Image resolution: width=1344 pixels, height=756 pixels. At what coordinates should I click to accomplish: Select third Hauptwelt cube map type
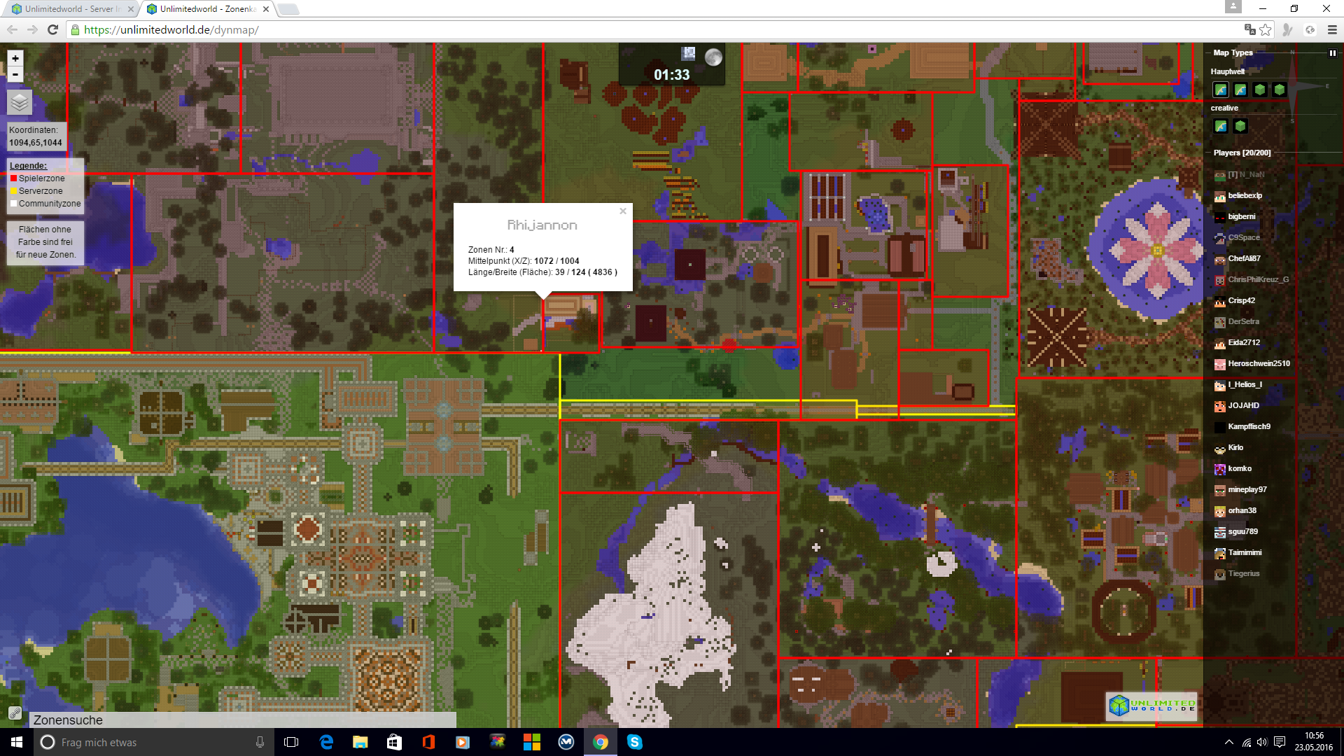point(1260,90)
